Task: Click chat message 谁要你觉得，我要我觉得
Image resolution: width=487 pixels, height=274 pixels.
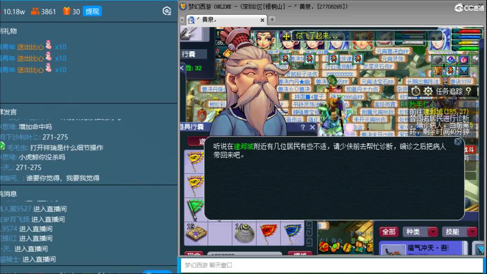Action: pos(63,178)
